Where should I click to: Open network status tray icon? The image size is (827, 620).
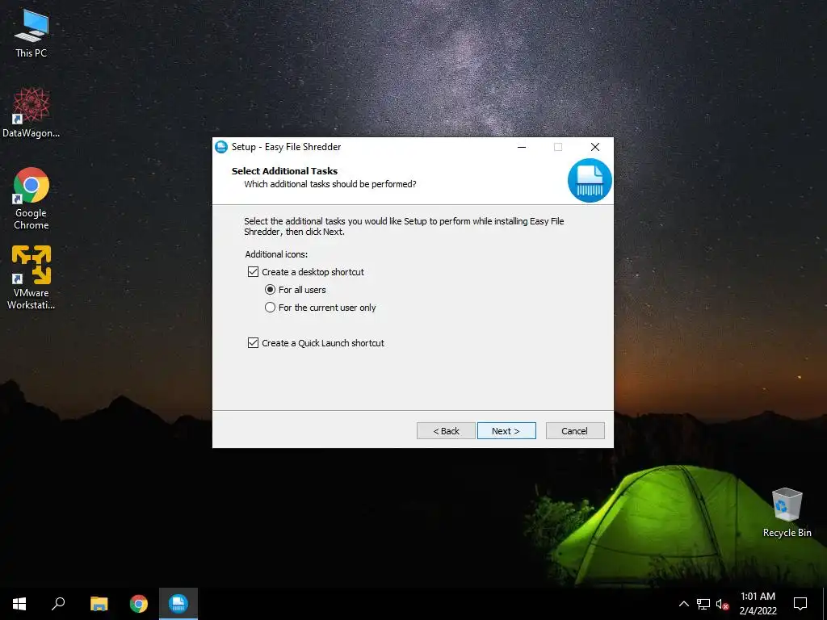(703, 604)
